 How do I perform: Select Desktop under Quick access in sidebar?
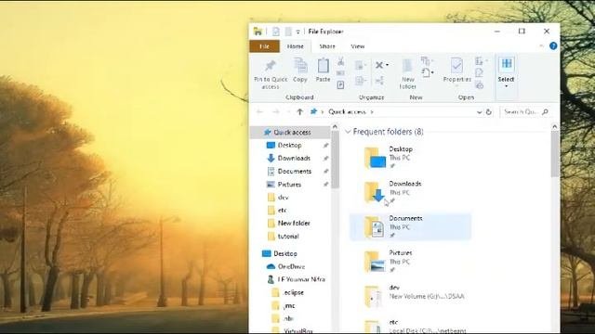pos(290,146)
